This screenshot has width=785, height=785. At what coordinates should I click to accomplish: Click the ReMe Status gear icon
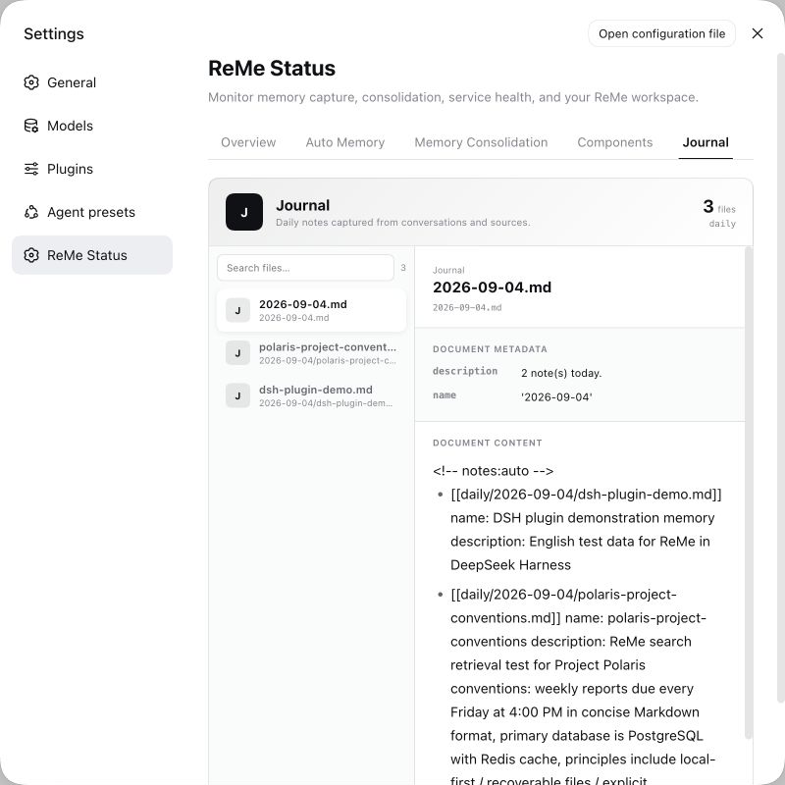[31, 255]
